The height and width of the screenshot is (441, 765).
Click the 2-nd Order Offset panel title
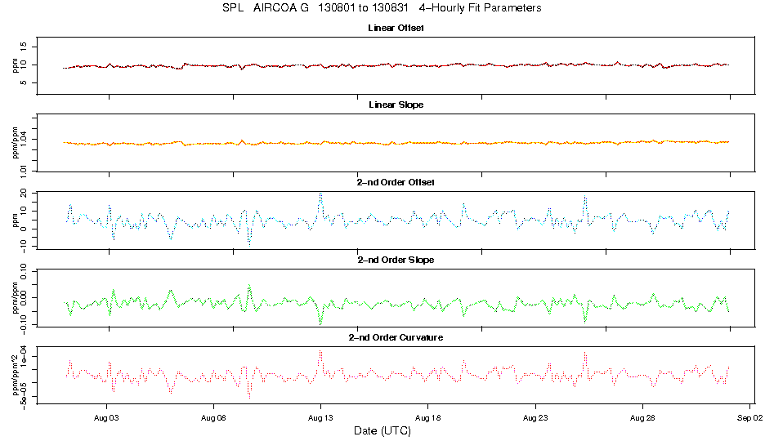(x=396, y=182)
